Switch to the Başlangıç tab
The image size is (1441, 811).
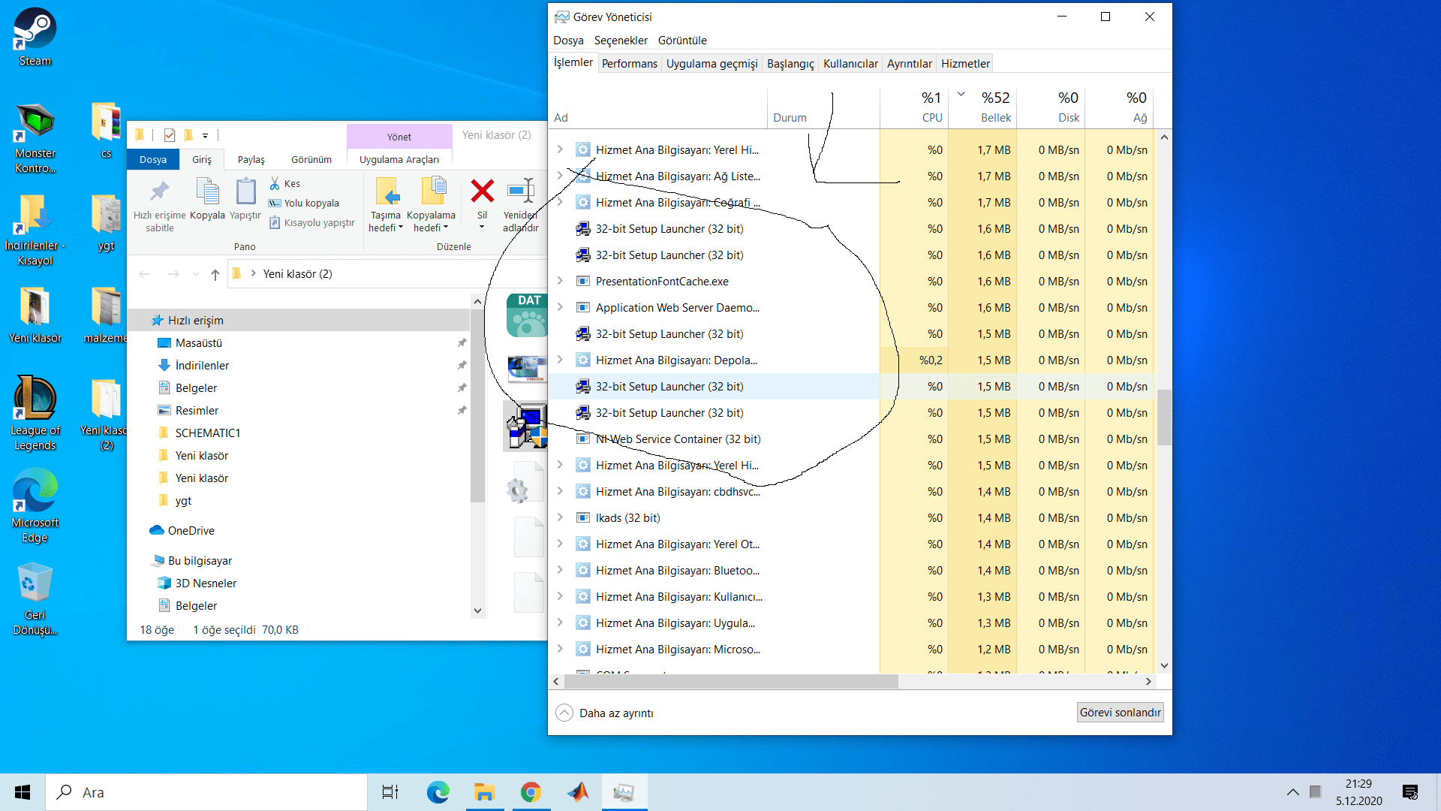pyautogui.click(x=790, y=64)
